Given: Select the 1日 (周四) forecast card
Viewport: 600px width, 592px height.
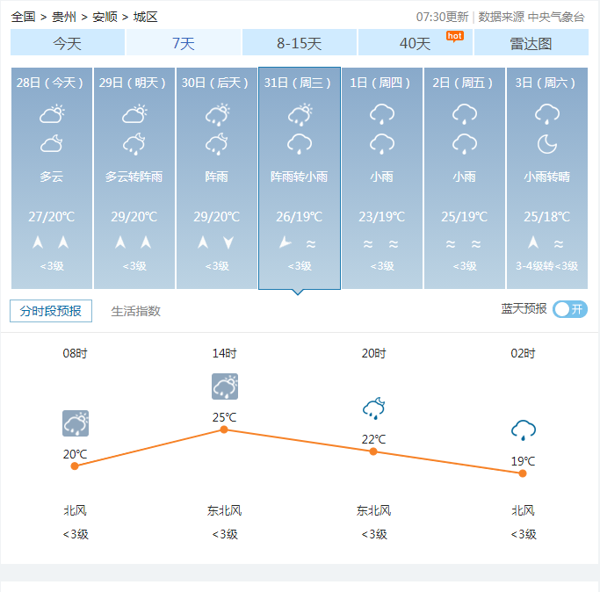Looking at the screenshot, I should tap(382, 178).
